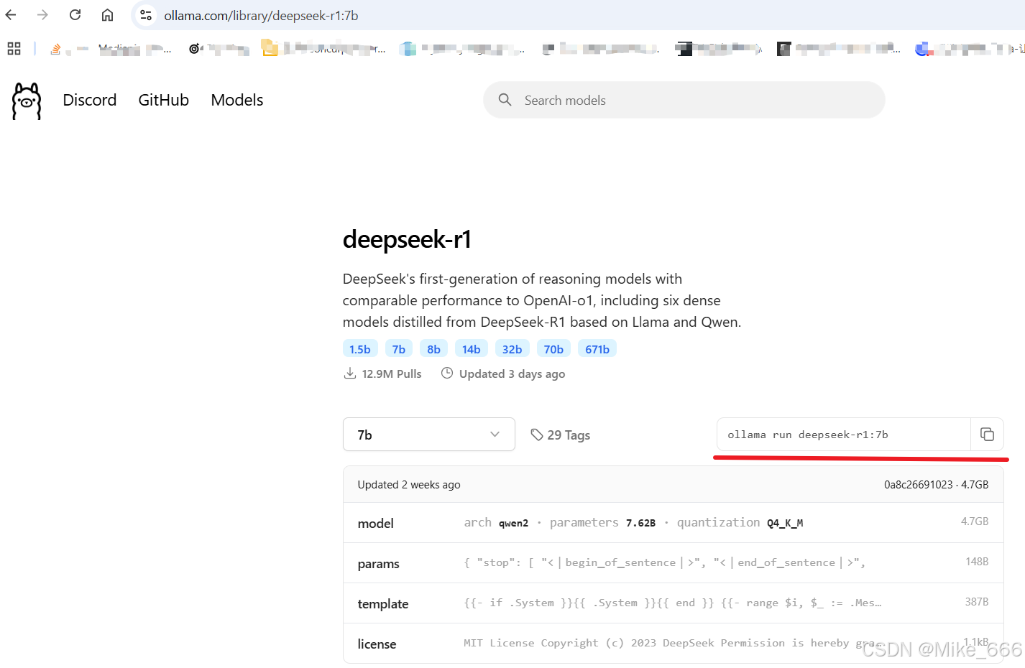
Task: Go back with the browser back arrow
Action: tap(11, 15)
